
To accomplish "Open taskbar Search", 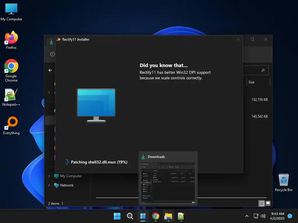I will click(x=130, y=216).
